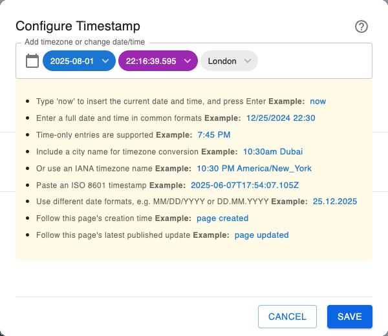Open the London timezone dropdown

pyautogui.click(x=229, y=61)
